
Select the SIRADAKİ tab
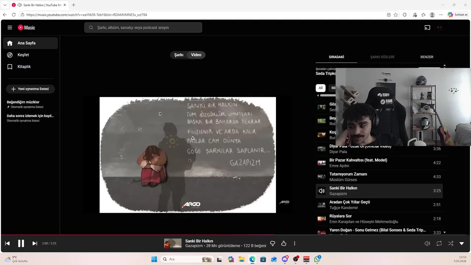pos(336,57)
